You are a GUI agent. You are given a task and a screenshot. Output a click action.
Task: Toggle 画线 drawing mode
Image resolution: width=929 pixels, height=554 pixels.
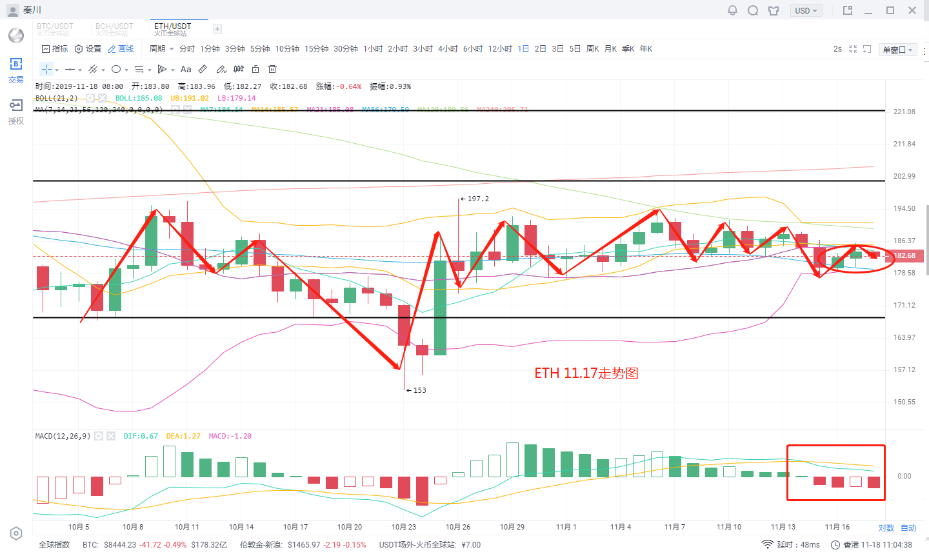(121, 49)
